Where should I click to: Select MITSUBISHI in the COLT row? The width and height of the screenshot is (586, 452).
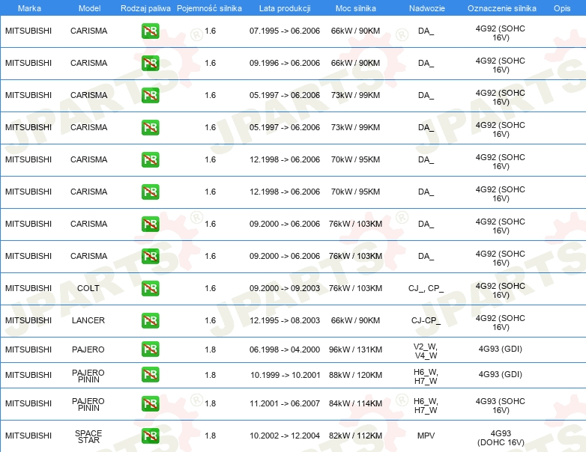pos(28,288)
